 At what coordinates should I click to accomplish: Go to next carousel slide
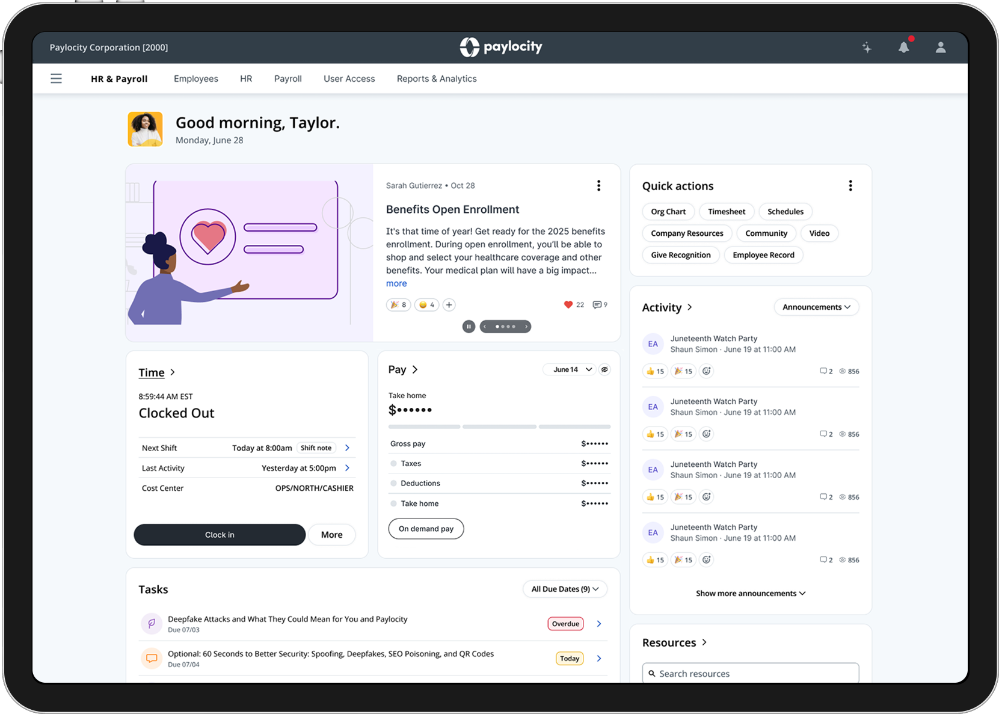(526, 327)
